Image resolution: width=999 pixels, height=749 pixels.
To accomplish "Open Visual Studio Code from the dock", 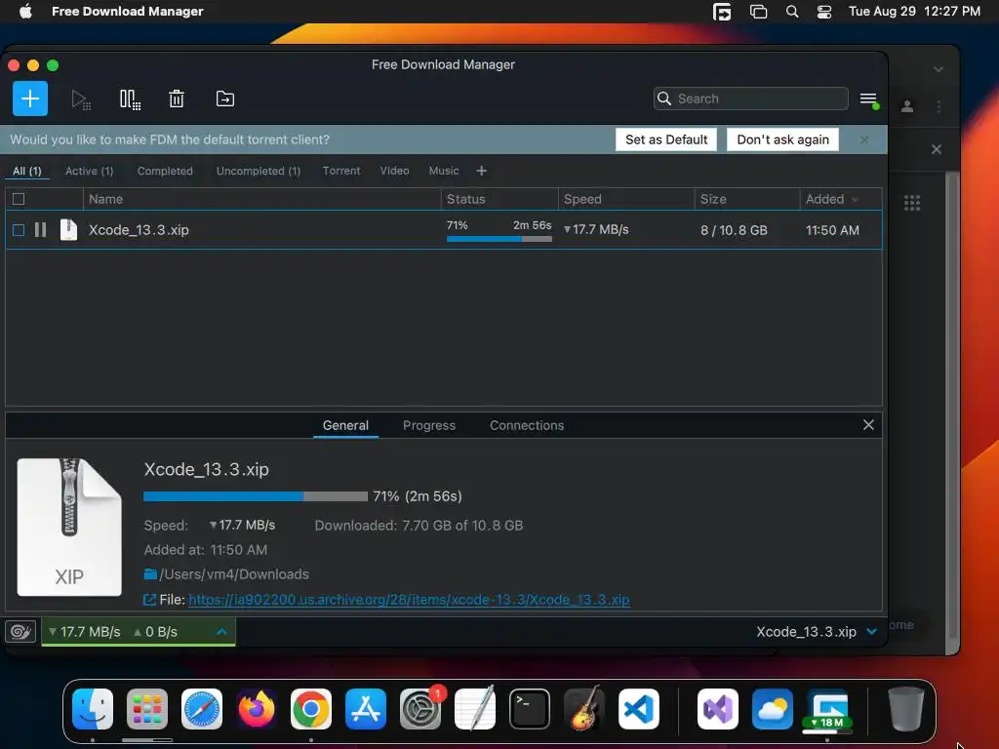I will coord(639,709).
